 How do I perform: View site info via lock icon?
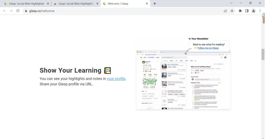point(26,11)
